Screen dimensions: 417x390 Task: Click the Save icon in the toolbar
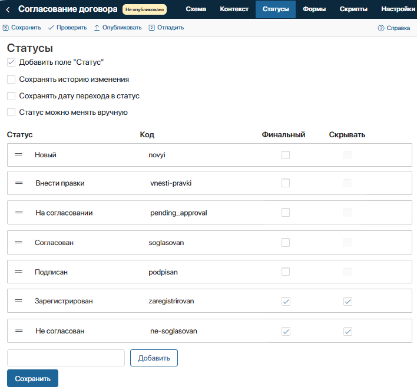pyautogui.click(x=5, y=28)
